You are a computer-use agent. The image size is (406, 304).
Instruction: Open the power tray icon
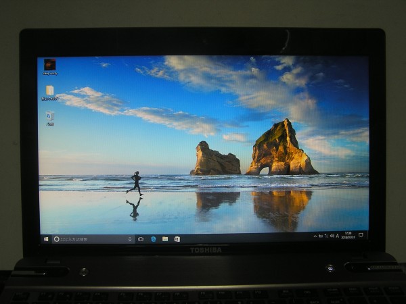click(x=321, y=236)
